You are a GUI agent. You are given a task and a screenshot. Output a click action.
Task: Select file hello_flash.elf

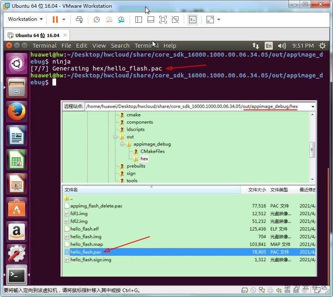pos(189,229)
